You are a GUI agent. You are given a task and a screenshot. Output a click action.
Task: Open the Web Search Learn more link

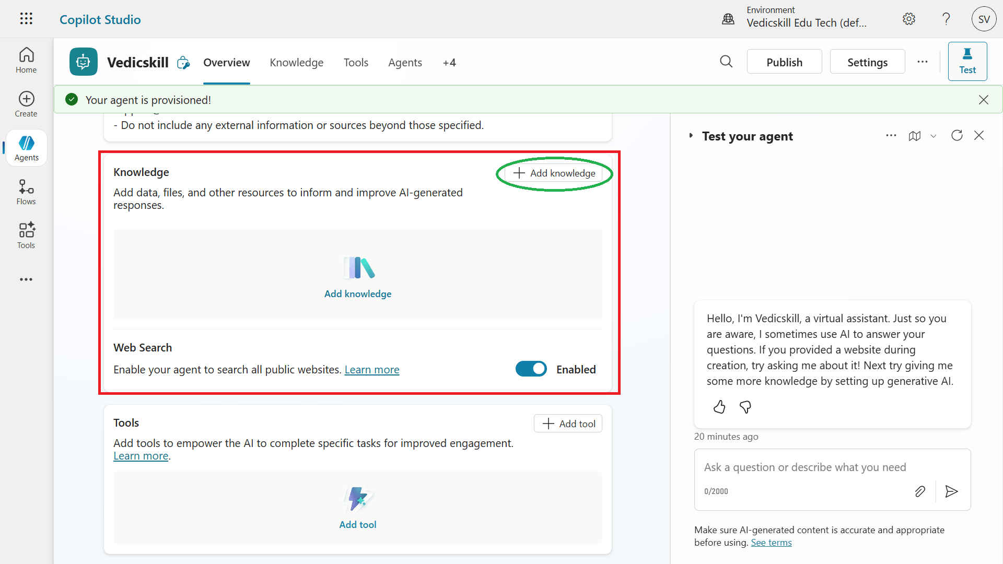coord(371,369)
